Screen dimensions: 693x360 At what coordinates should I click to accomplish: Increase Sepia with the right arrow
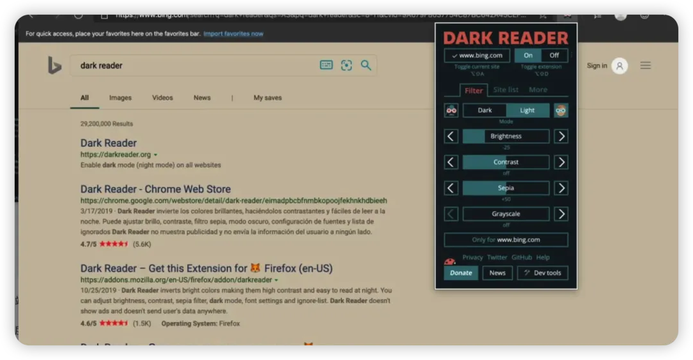561,188
